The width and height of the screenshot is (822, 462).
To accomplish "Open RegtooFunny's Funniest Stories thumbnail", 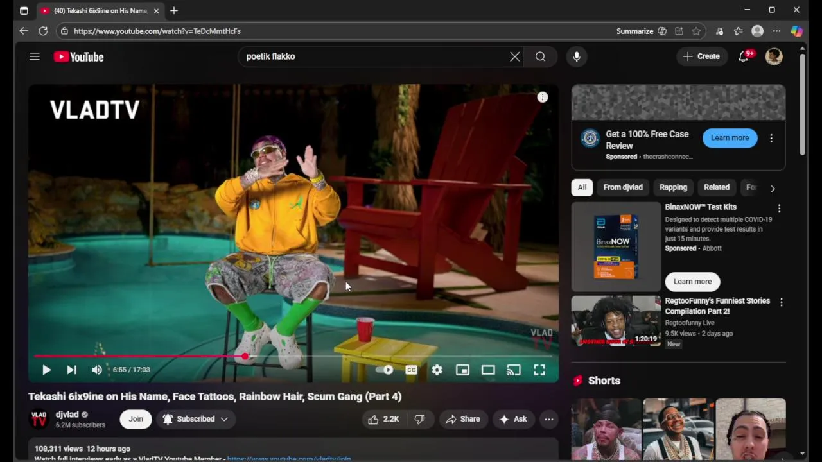I will click(616, 321).
